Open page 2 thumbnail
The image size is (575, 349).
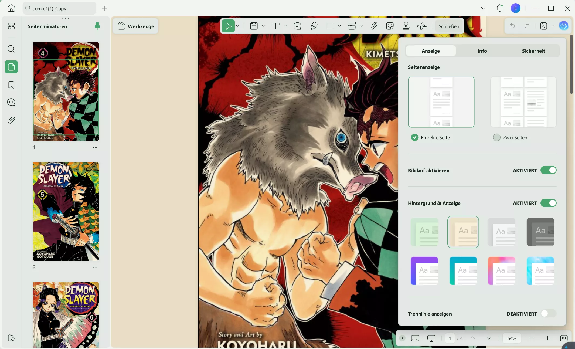click(66, 211)
